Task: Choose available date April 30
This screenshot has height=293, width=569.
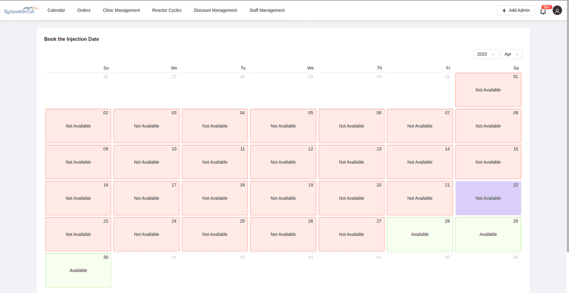Action: click(x=78, y=270)
